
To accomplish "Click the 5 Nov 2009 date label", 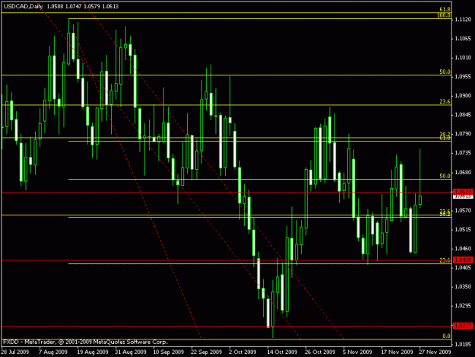I will (x=357, y=352).
